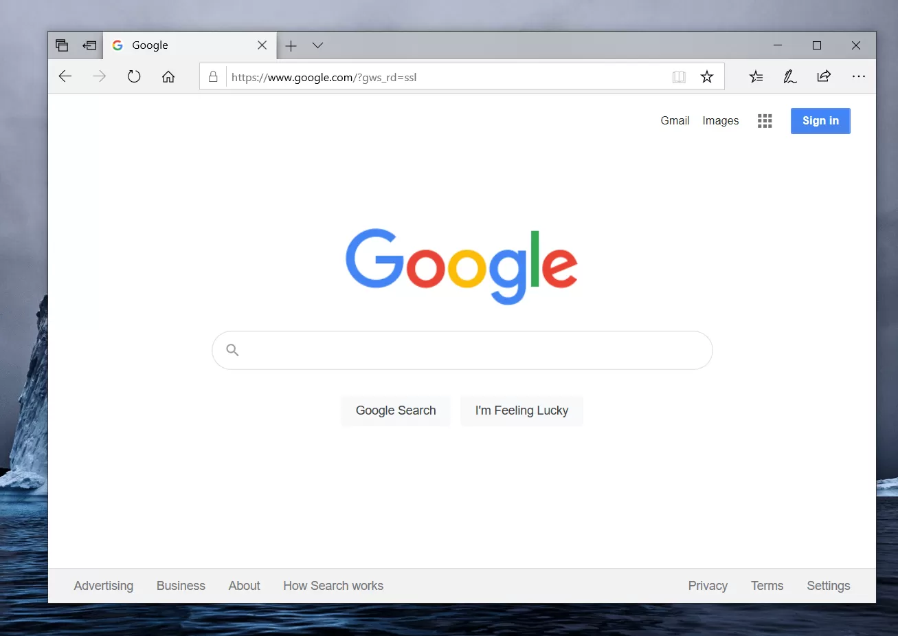Open Google apps grid icon
The image size is (898, 636).
[x=765, y=121]
